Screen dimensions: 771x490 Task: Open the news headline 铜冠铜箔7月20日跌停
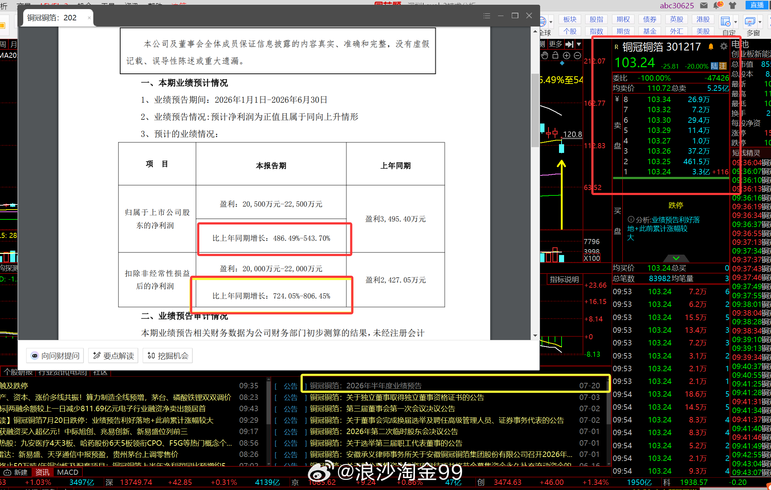pos(114,420)
